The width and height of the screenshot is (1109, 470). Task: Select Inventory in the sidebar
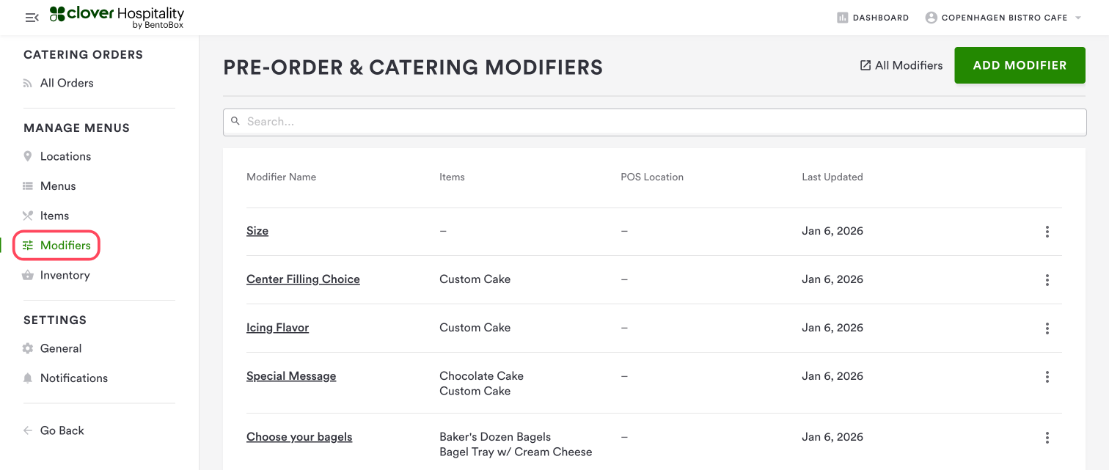(65, 275)
